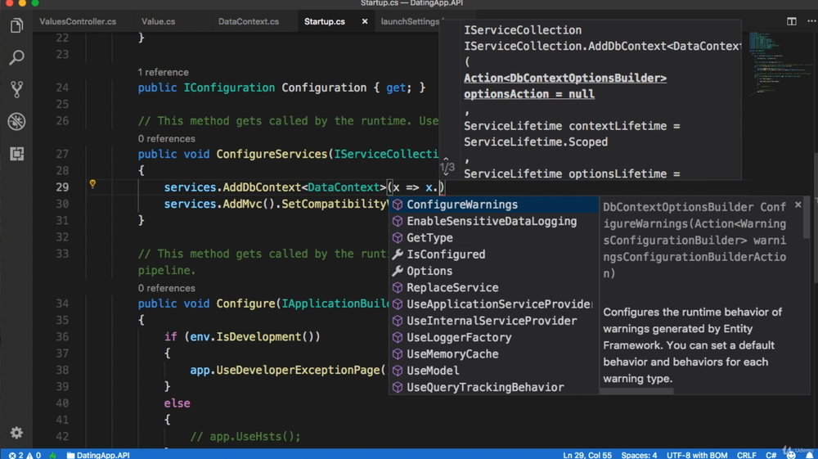Click 'ServiceLifetime.Scoped' in the signature help
The image size is (818, 459).
pos(536,142)
